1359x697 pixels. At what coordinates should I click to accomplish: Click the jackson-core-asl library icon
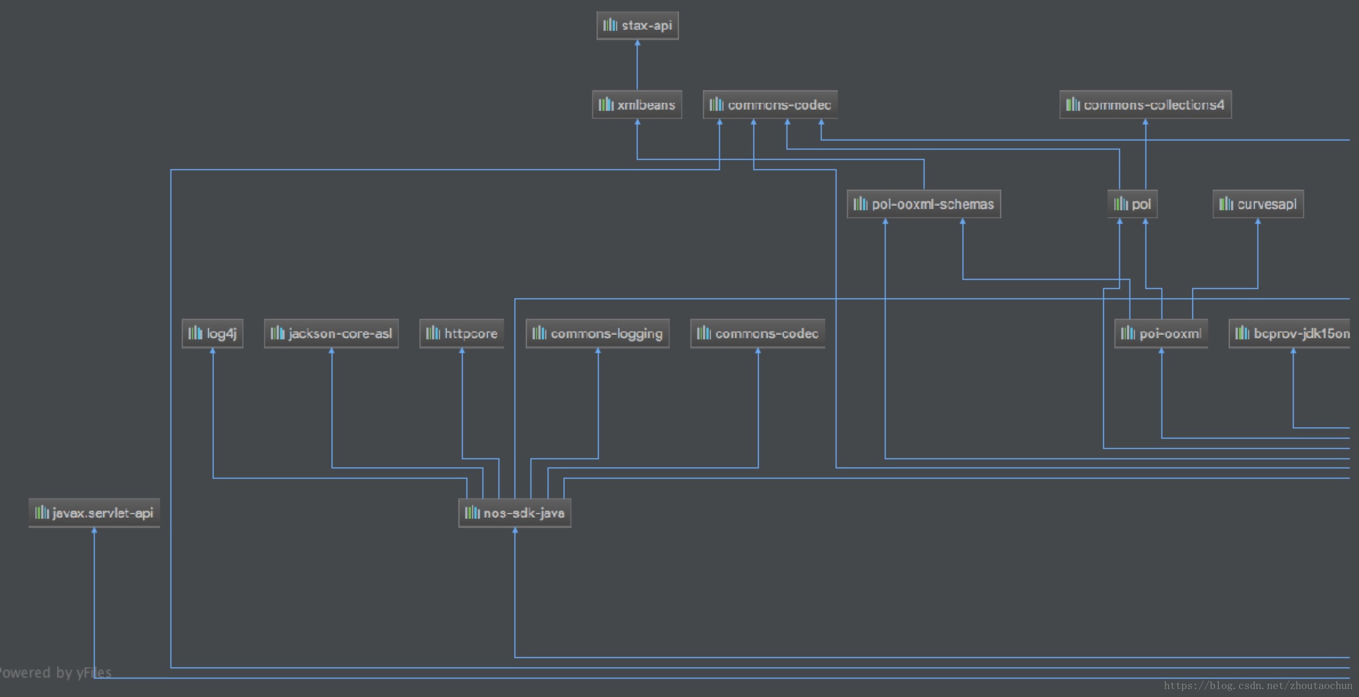[278, 333]
